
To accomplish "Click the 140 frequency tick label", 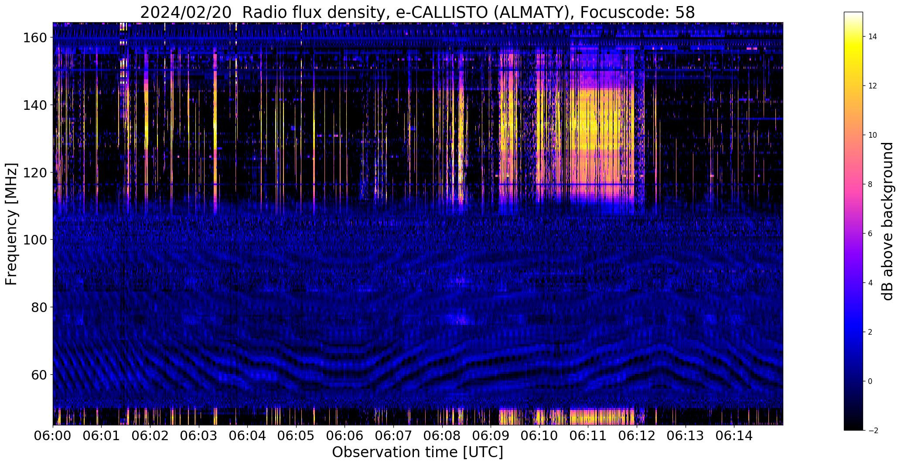I will pos(34,105).
